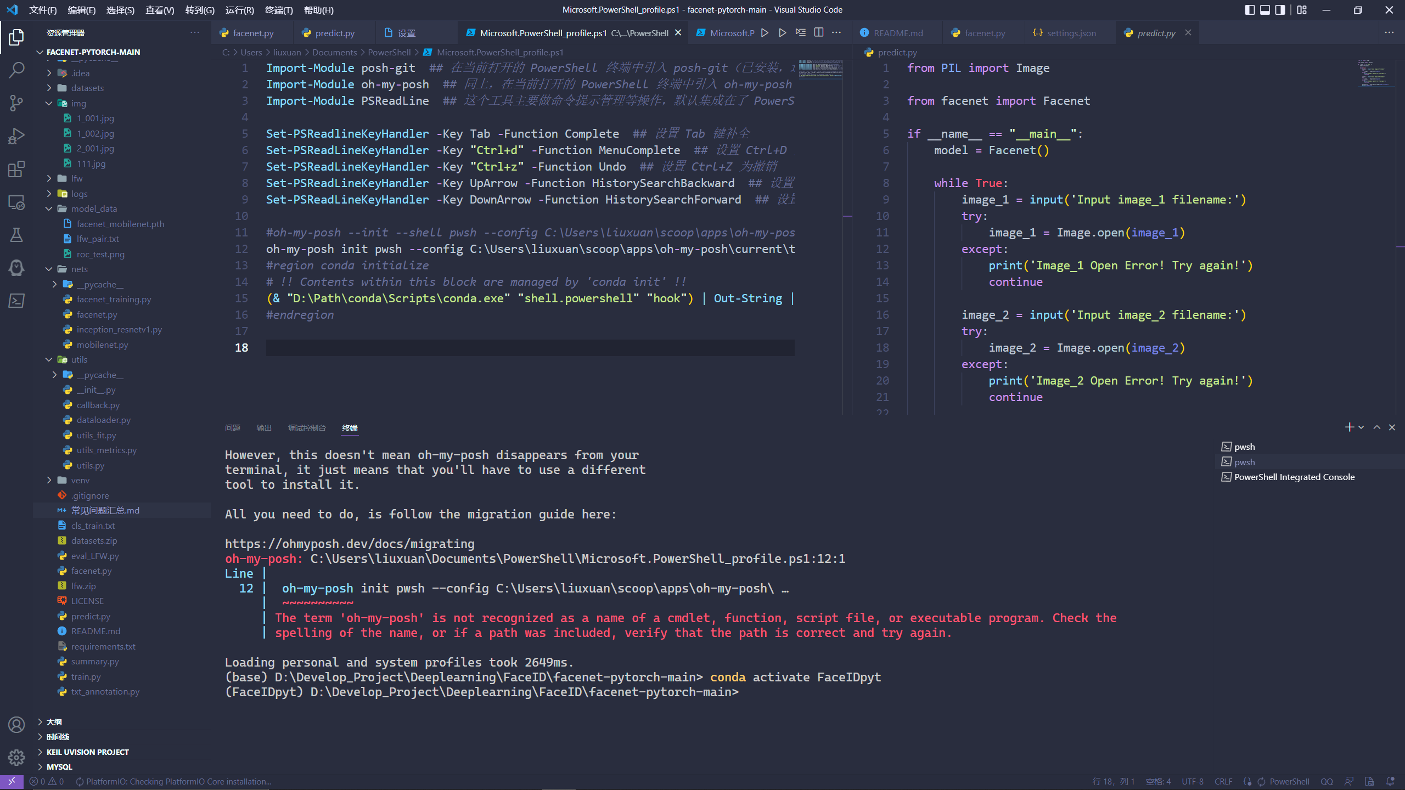Open the Extensions view
This screenshot has height=790, width=1405.
click(x=16, y=169)
